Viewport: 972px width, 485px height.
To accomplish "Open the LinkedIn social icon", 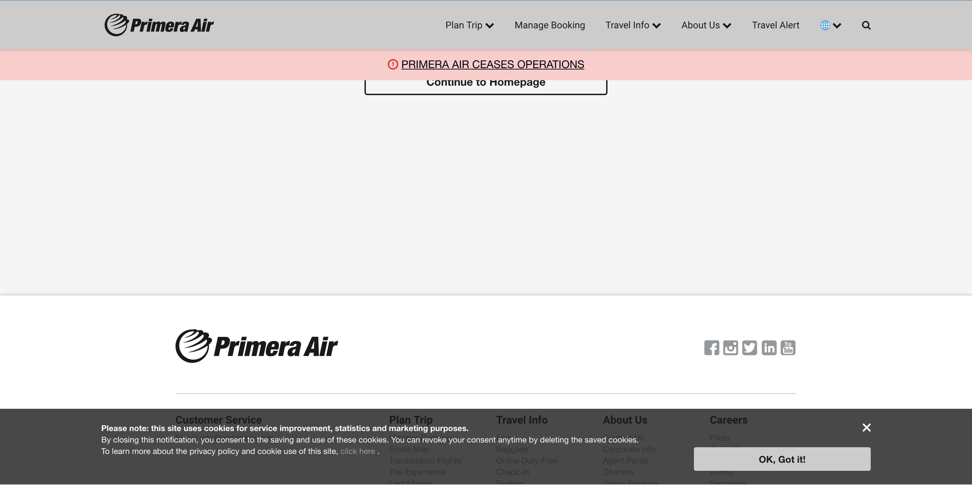I will 768,348.
